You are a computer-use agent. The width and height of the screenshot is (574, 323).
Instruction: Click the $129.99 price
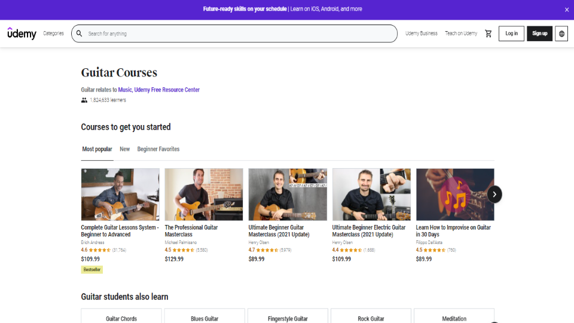[x=174, y=259]
